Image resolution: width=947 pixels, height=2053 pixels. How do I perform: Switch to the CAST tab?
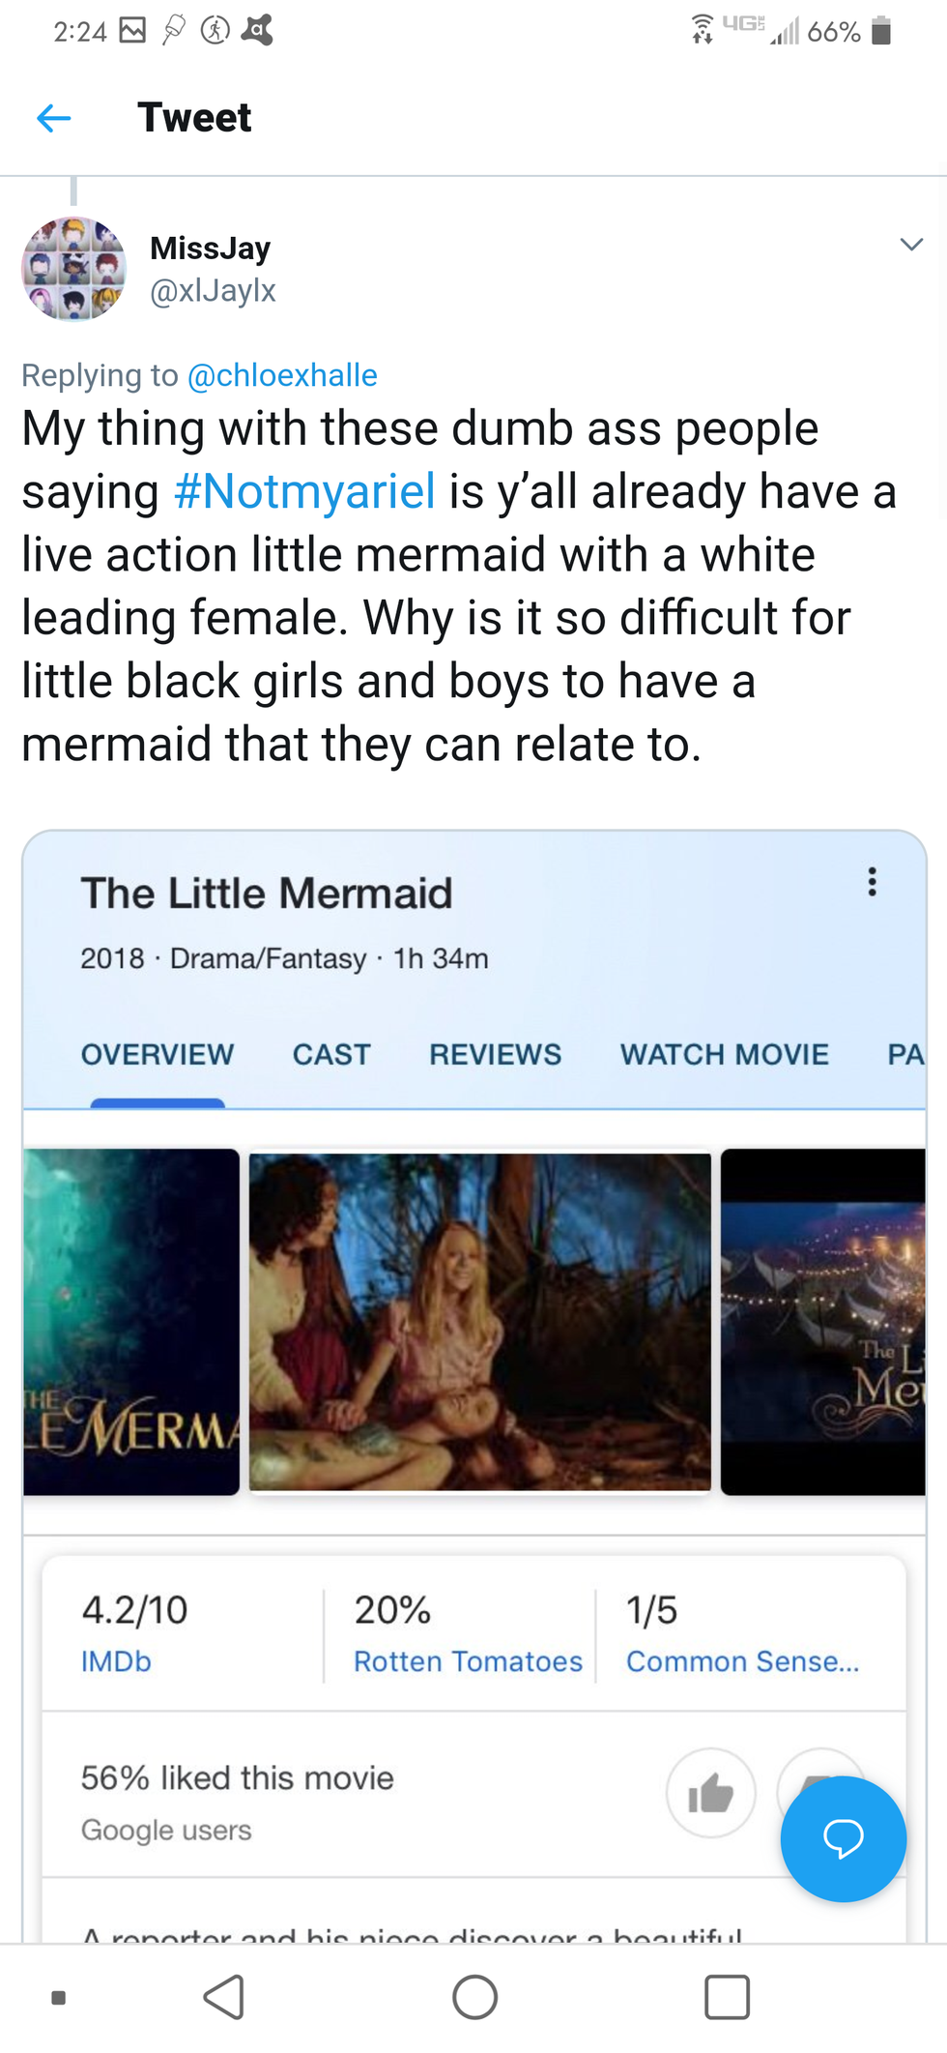pyautogui.click(x=331, y=1054)
